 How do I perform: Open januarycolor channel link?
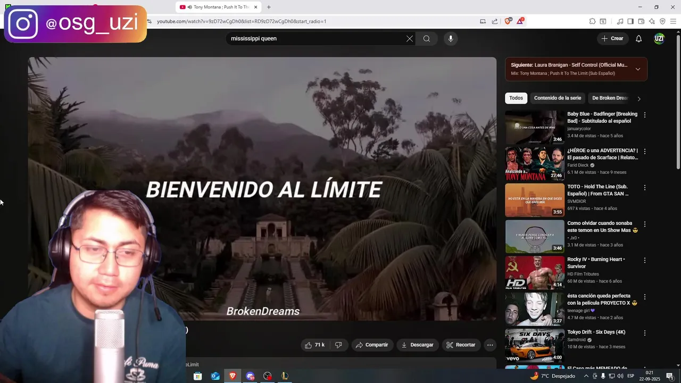click(x=579, y=129)
